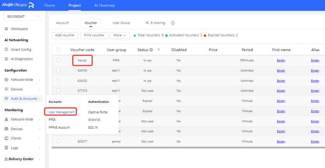Image resolution: width=325 pixels, height=168 pixels.
Task: Expand the More dropdown button
Action: pyautogui.click(x=119, y=35)
